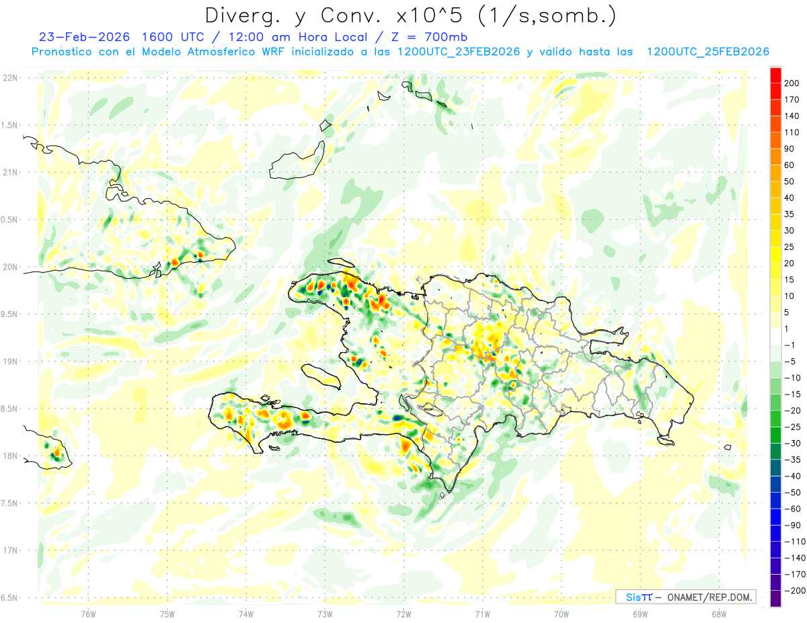Screen dimensions: 807x623
Task: Click the positive '110' color bar label
Action: [x=793, y=132]
